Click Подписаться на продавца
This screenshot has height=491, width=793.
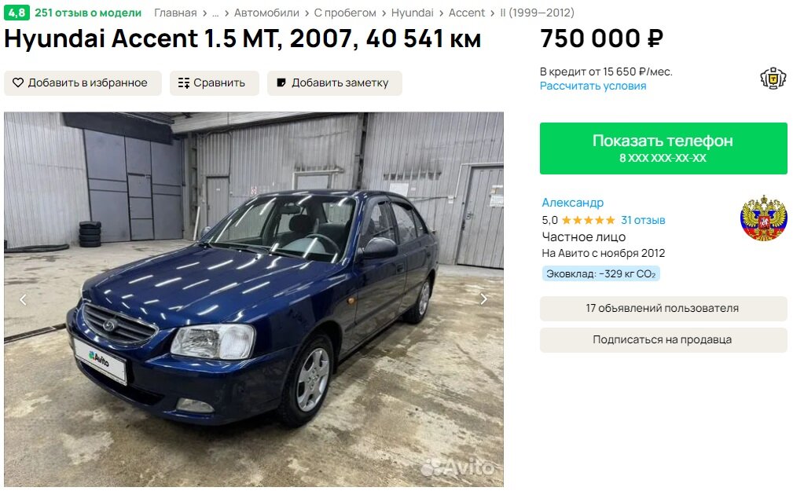[x=663, y=340]
